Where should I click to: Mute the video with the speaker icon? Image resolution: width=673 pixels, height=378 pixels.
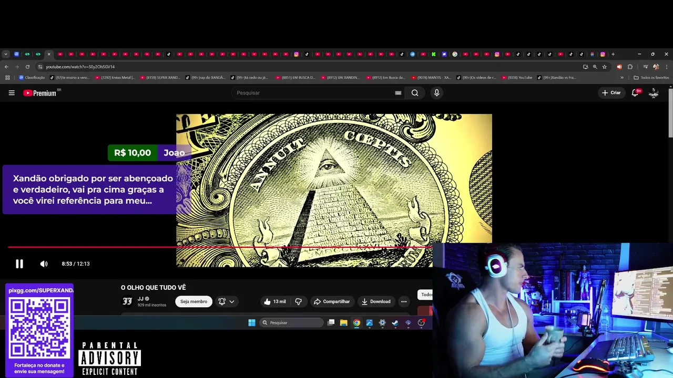[x=44, y=264]
